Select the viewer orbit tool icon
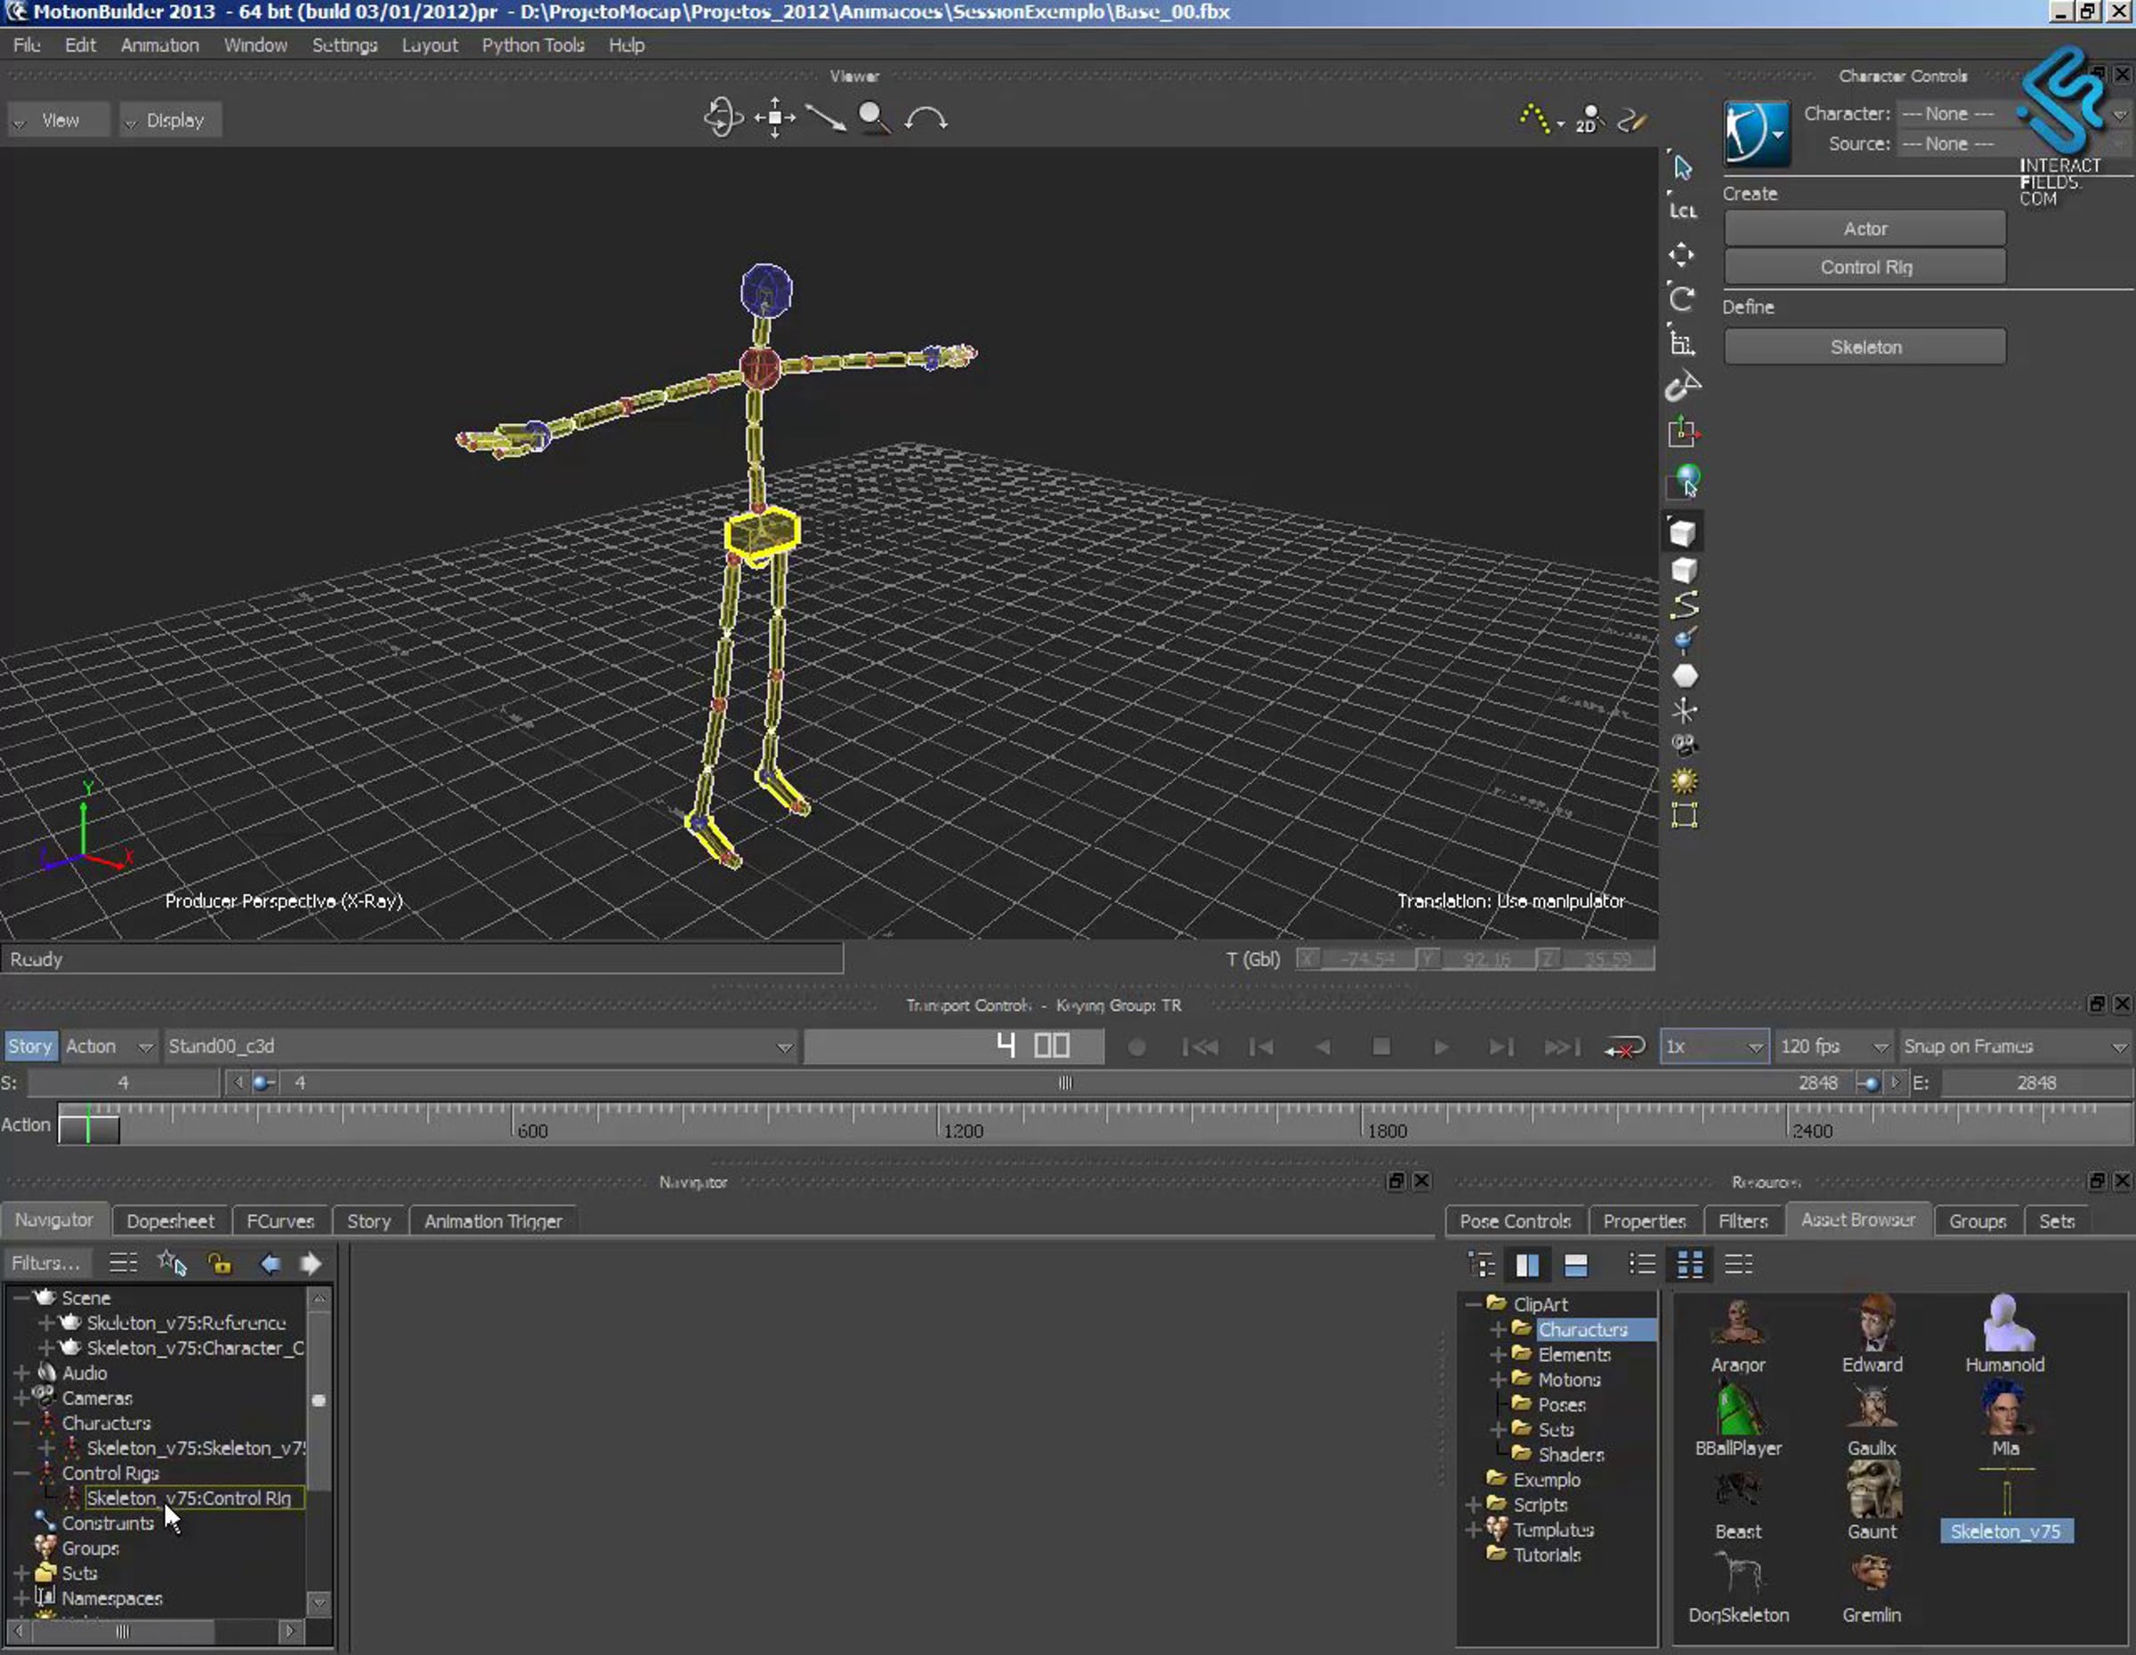 (x=723, y=117)
